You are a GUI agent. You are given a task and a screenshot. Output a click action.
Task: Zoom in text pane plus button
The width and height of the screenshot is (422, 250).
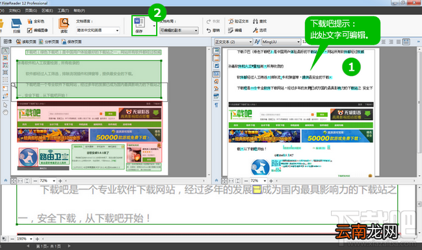[271, 181]
